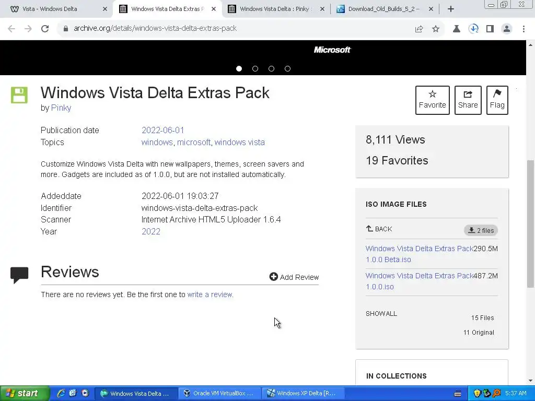Open publication date 2022-06-01 link

[163, 130]
